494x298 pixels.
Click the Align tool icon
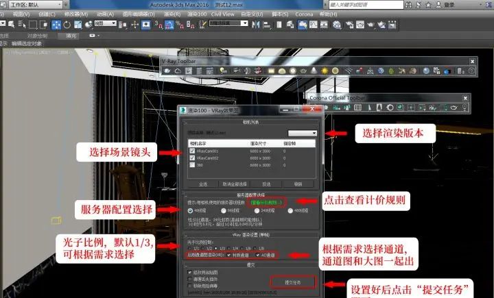click(266, 25)
